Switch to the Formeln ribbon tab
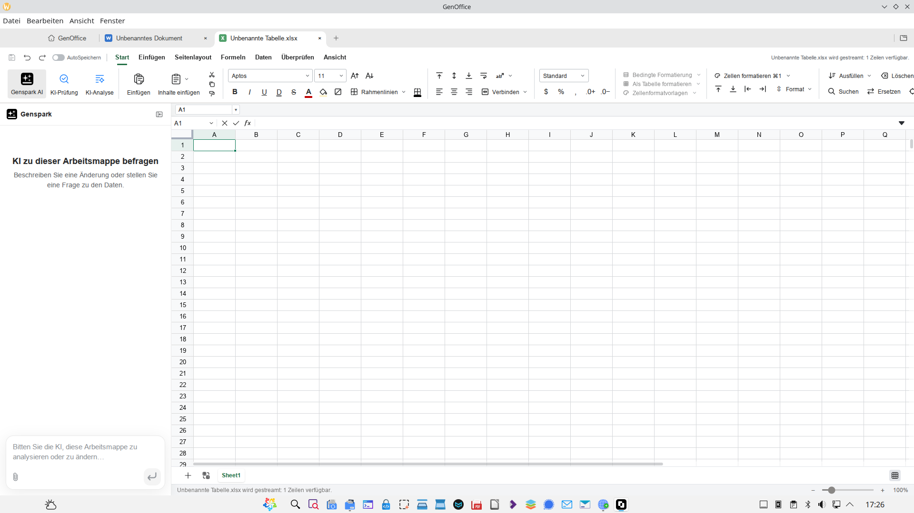Screen dimensions: 914x513 coord(233,58)
